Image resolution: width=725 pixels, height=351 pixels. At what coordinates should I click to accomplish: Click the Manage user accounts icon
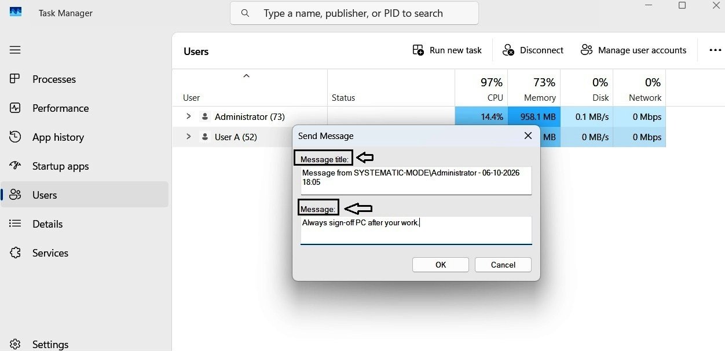[x=587, y=50]
